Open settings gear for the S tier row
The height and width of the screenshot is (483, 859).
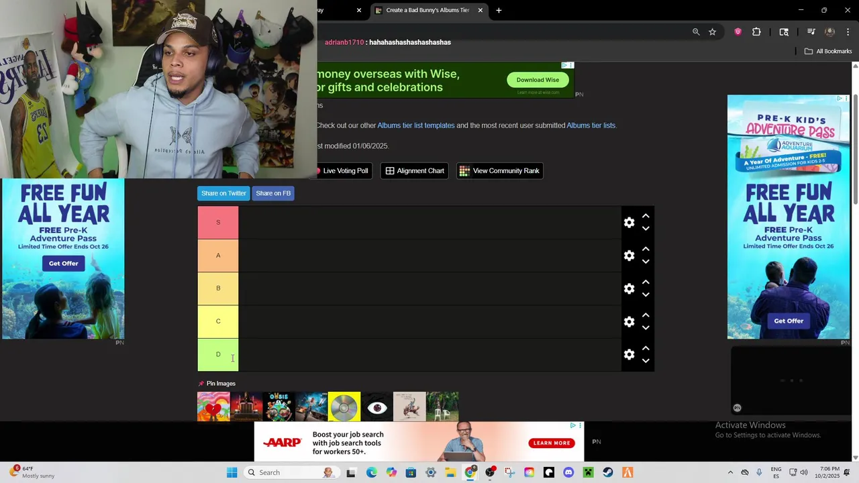pos(629,223)
